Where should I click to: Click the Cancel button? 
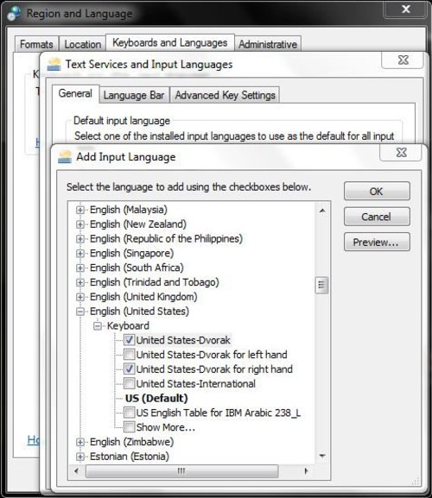coord(377,217)
